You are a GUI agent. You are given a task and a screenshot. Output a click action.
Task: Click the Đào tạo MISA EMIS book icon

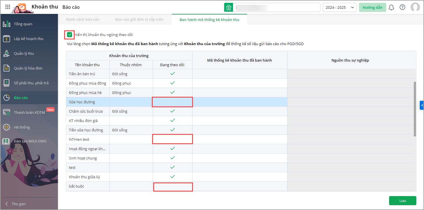7,141
